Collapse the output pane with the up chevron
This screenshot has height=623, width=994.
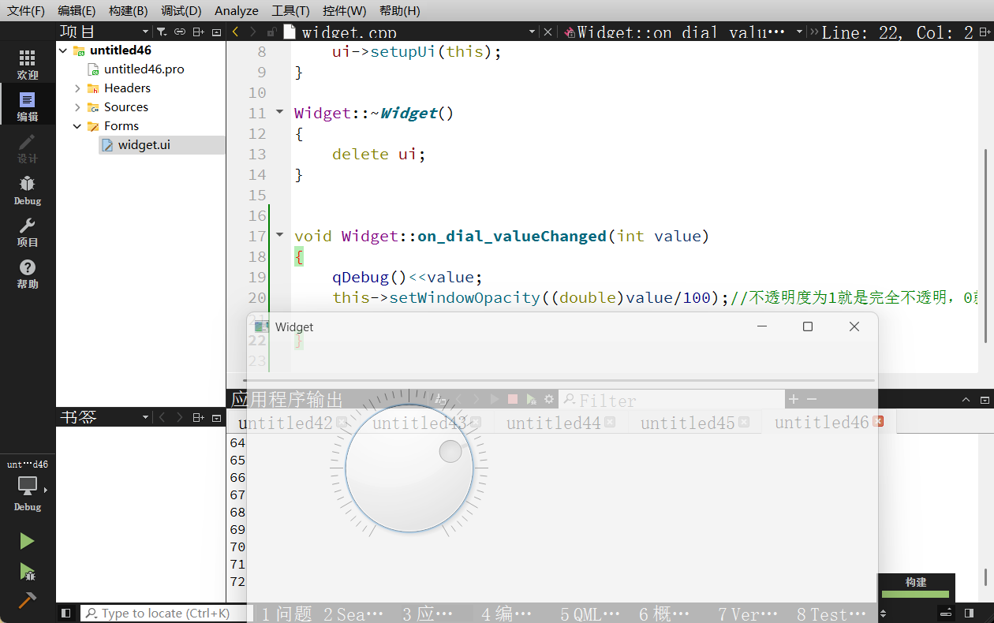pyautogui.click(x=966, y=400)
